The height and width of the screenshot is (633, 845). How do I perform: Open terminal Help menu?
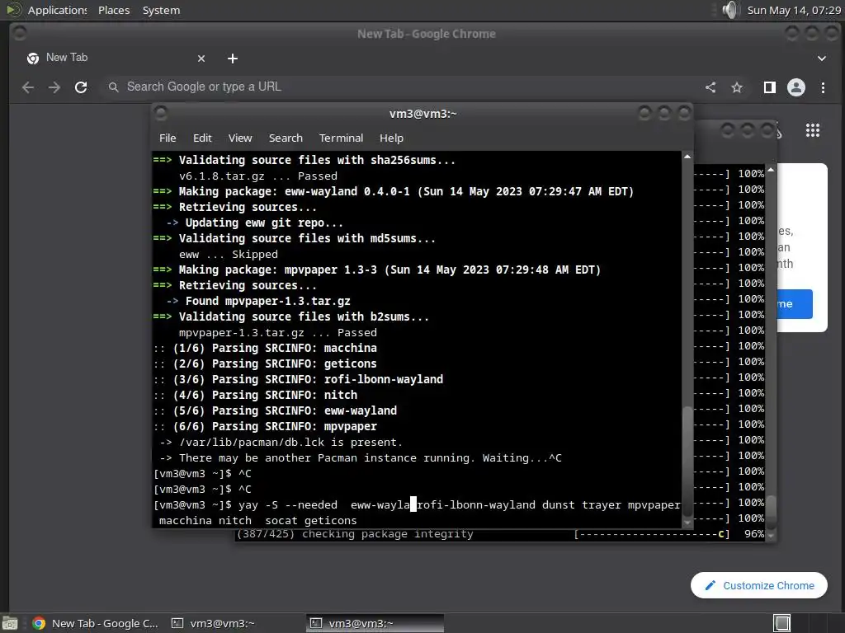pos(391,138)
